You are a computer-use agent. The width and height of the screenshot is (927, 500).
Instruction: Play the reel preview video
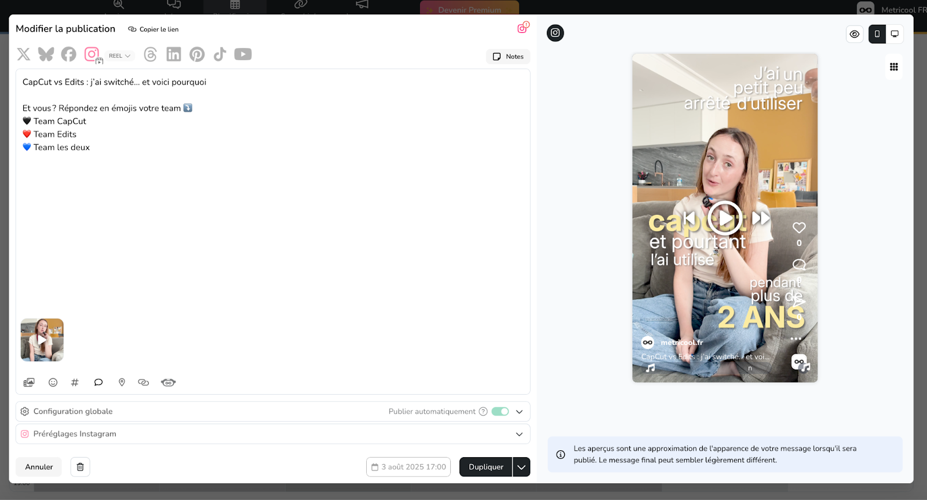pos(725,219)
